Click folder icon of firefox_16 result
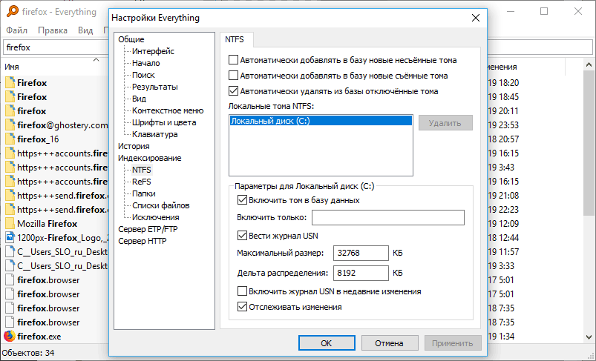Viewport: 596px width, 361px height. [10, 139]
